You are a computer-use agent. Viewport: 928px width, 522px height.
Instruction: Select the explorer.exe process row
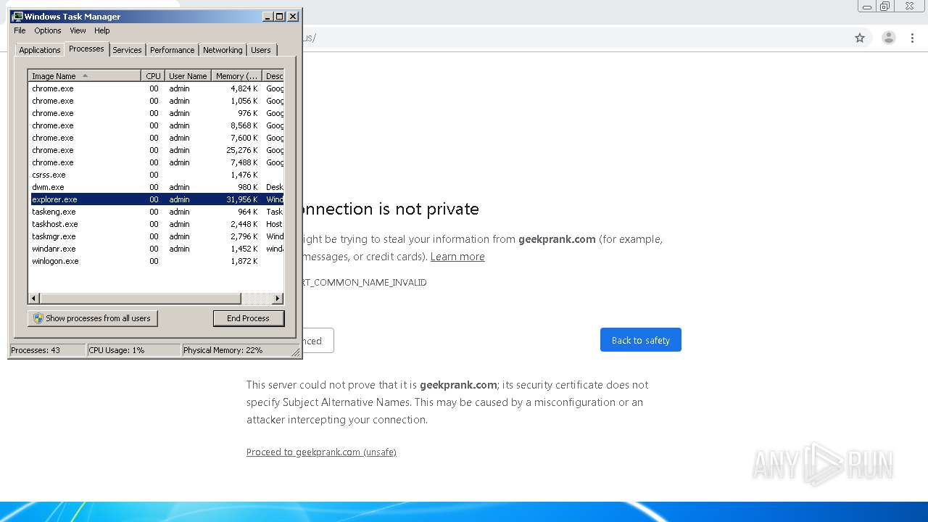click(156, 199)
